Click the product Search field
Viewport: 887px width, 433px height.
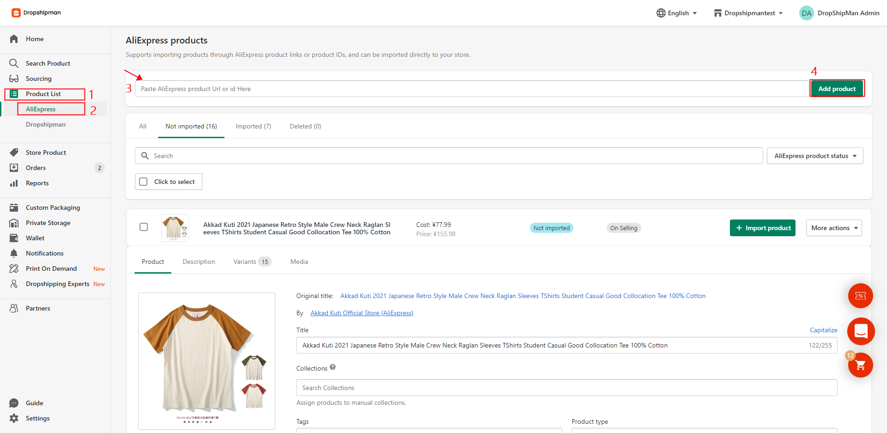(449, 156)
